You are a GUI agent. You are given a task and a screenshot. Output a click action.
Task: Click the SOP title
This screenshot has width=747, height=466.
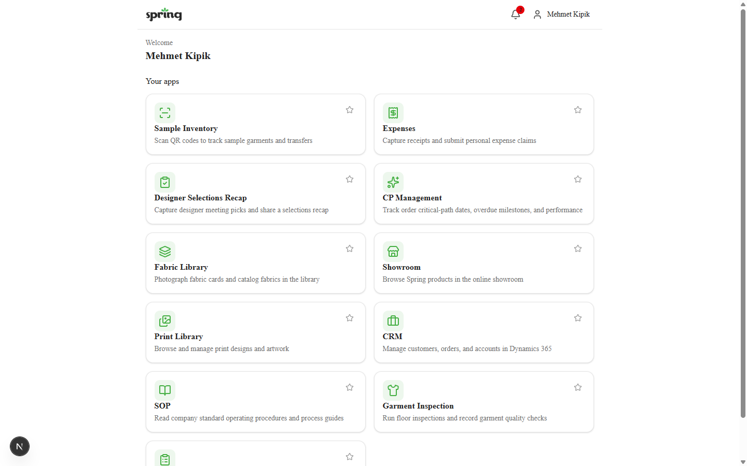[x=162, y=406]
